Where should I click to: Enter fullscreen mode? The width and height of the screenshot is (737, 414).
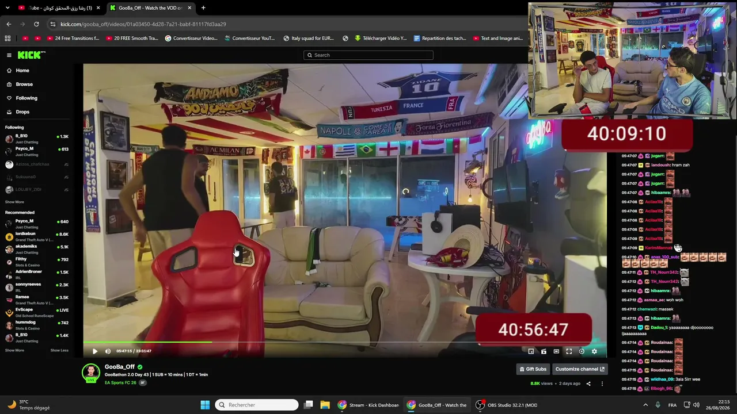point(569,351)
